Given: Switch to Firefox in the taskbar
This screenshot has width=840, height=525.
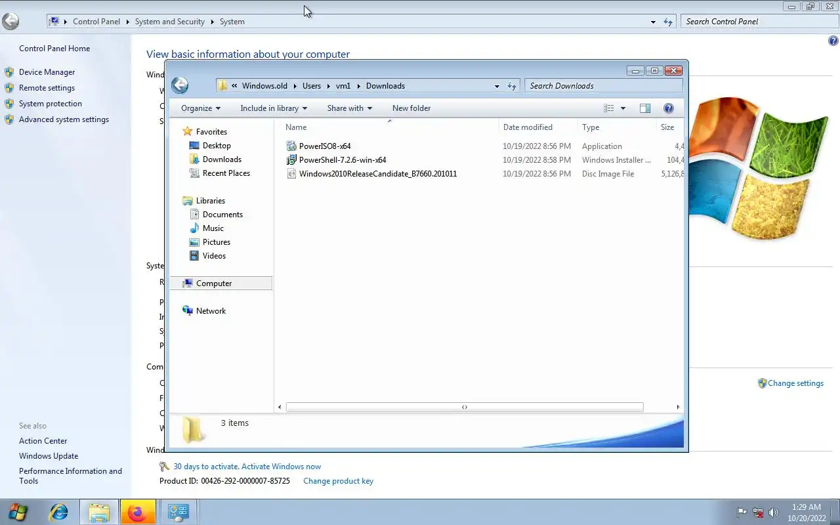Looking at the screenshot, I should click(x=138, y=512).
